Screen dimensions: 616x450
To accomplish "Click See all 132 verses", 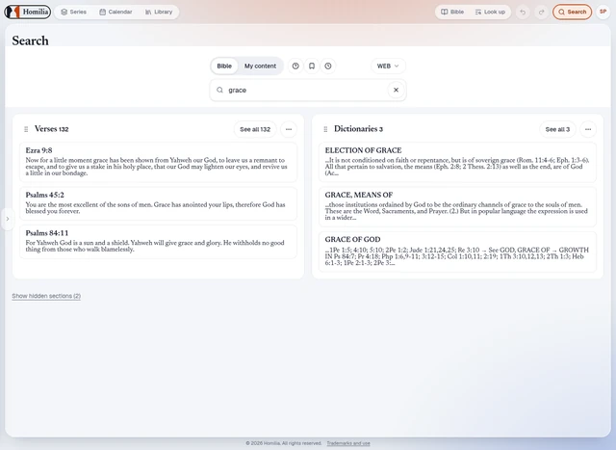I will pos(255,129).
